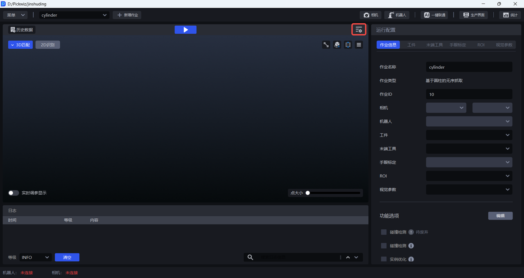
Task: Open the 统计 statistics view
Action: pos(509,15)
